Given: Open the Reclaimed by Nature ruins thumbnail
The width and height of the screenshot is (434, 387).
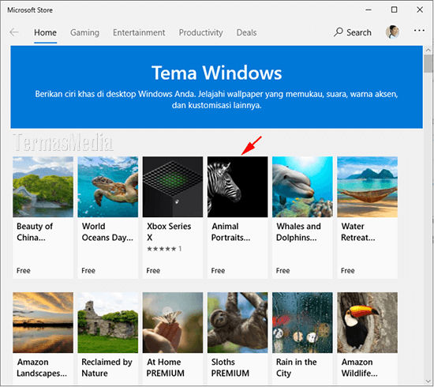Looking at the screenshot, I should click(x=108, y=322).
